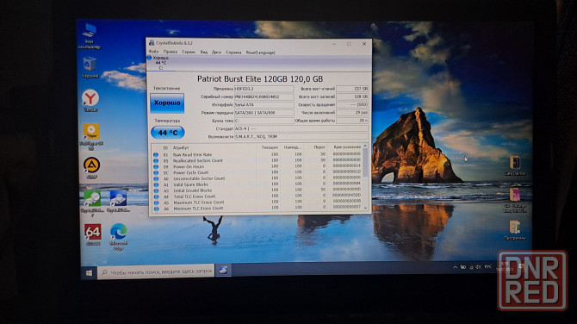
Task: Click the Raw Read Error Rate status circle
Action: 156,155
